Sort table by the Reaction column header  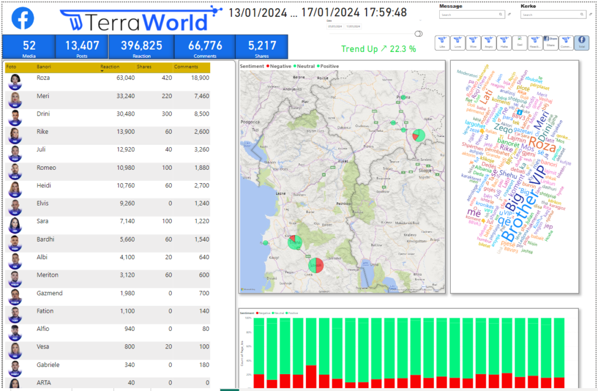coord(110,67)
